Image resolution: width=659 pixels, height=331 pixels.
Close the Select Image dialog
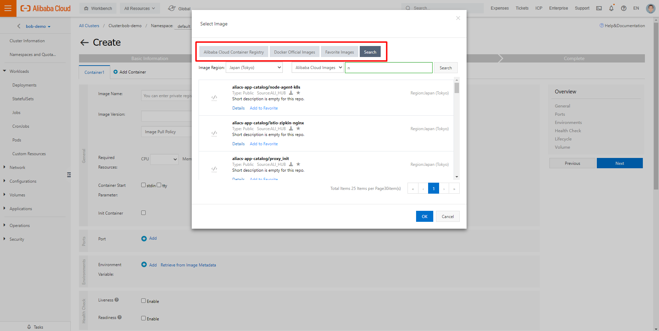(458, 18)
